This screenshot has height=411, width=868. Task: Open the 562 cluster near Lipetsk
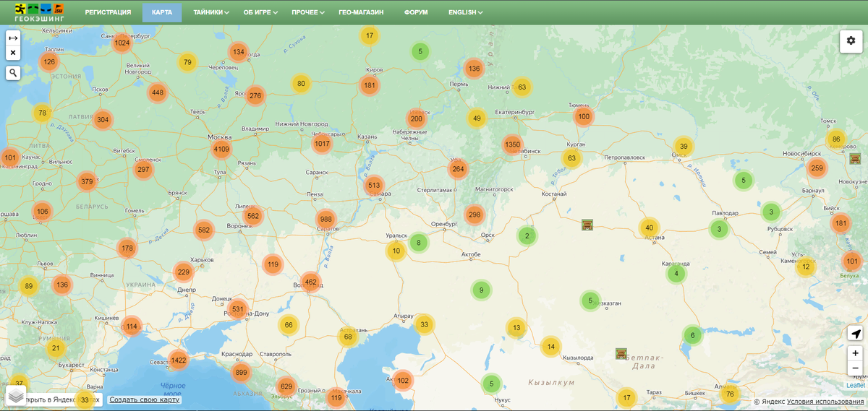click(x=253, y=216)
